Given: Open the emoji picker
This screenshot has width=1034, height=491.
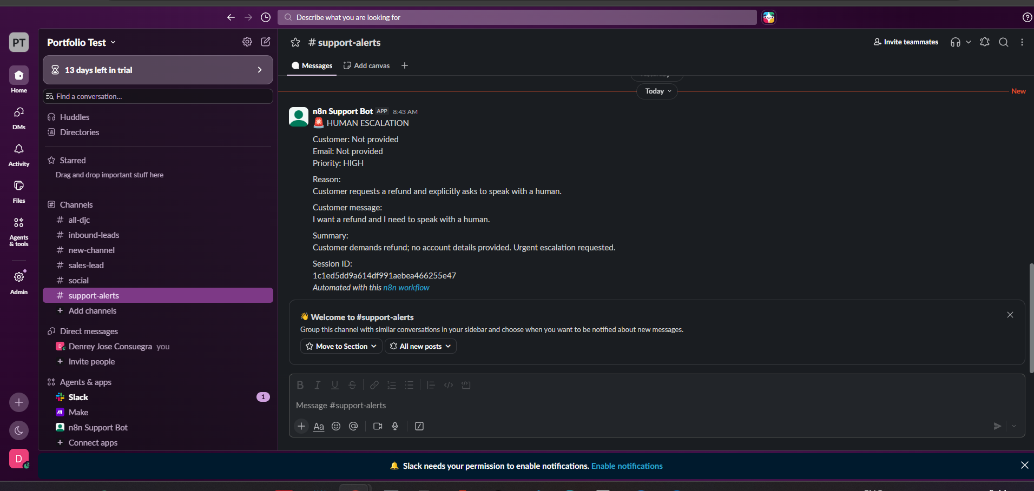Looking at the screenshot, I should coord(336,426).
